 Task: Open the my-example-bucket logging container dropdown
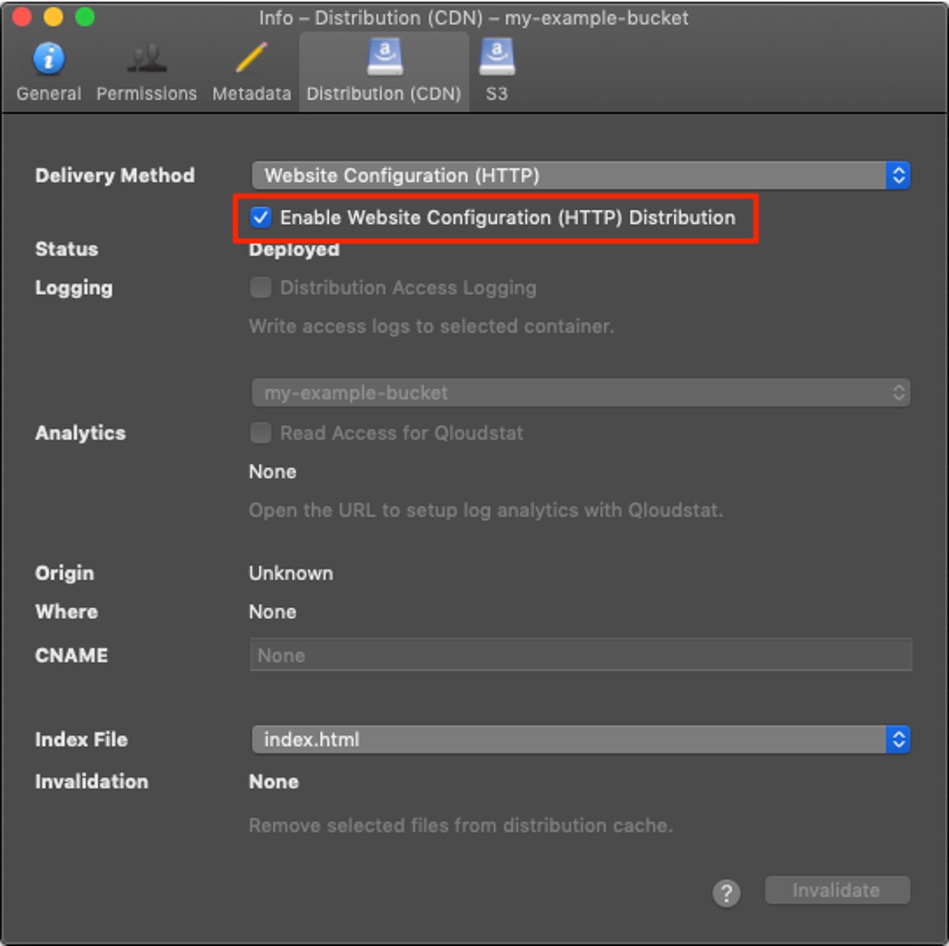[580, 393]
